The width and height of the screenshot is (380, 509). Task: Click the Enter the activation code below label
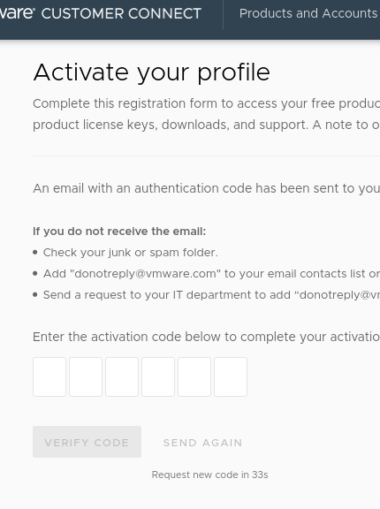[x=207, y=337]
